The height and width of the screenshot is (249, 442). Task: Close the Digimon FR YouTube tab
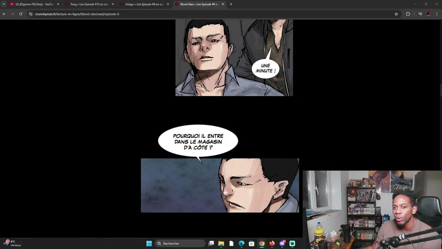pos(58,4)
